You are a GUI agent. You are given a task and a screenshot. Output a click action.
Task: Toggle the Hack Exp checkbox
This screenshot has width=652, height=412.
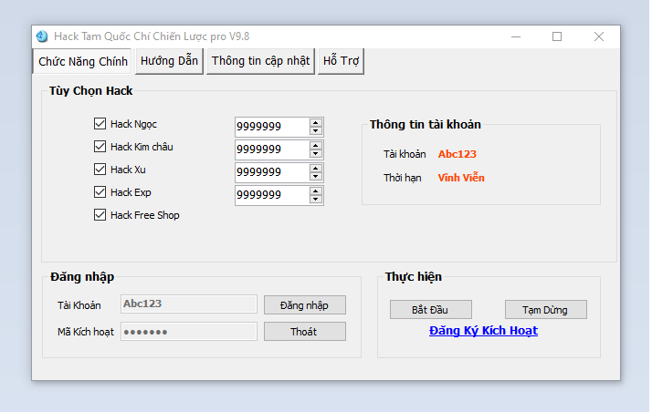click(100, 192)
